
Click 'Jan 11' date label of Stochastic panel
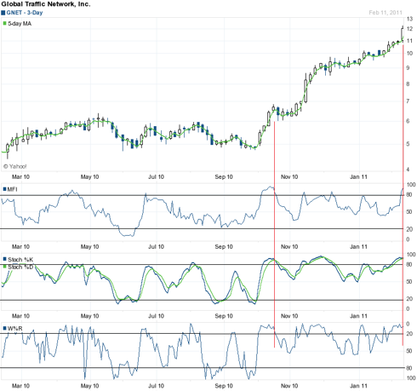point(358,316)
